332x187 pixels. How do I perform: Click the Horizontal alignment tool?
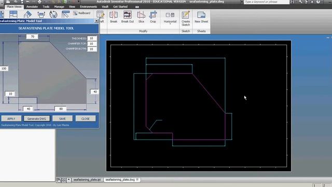click(170, 18)
